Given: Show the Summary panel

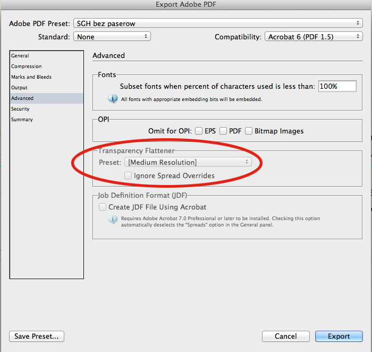Looking at the screenshot, I should 46,120.
